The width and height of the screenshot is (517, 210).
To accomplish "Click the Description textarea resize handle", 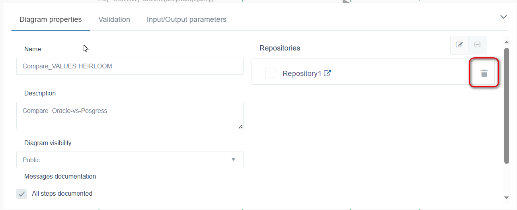I will click(240, 126).
